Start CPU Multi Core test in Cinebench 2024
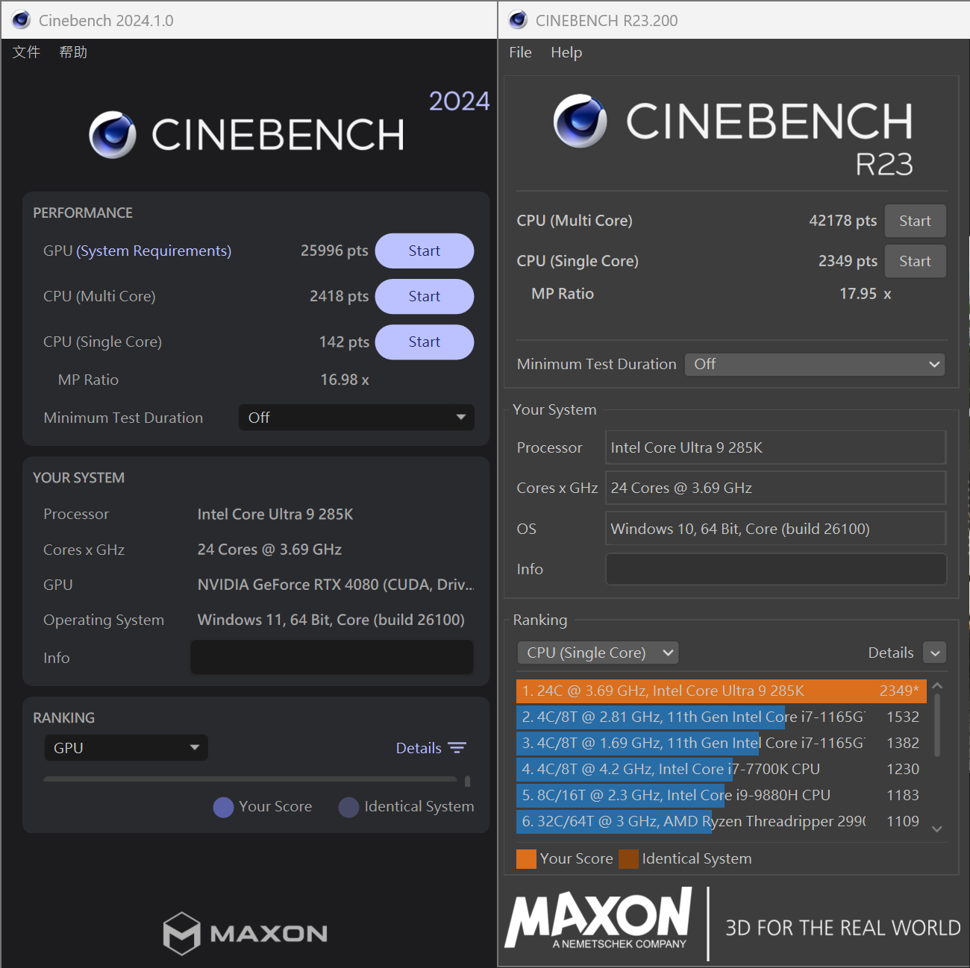The height and width of the screenshot is (968, 970). coord(425,296)
